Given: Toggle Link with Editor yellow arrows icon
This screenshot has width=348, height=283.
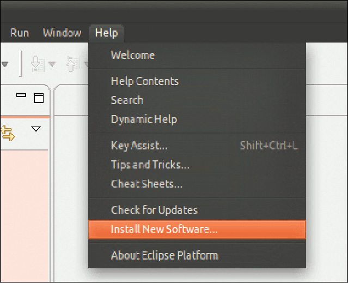Looking at the screenshot, I should (8, 132).
